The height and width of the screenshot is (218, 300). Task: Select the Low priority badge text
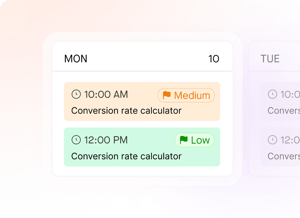pos(200,140)
